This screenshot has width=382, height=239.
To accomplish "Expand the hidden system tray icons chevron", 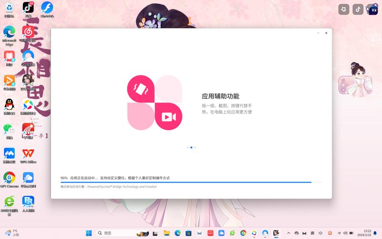I will [289, 233].
